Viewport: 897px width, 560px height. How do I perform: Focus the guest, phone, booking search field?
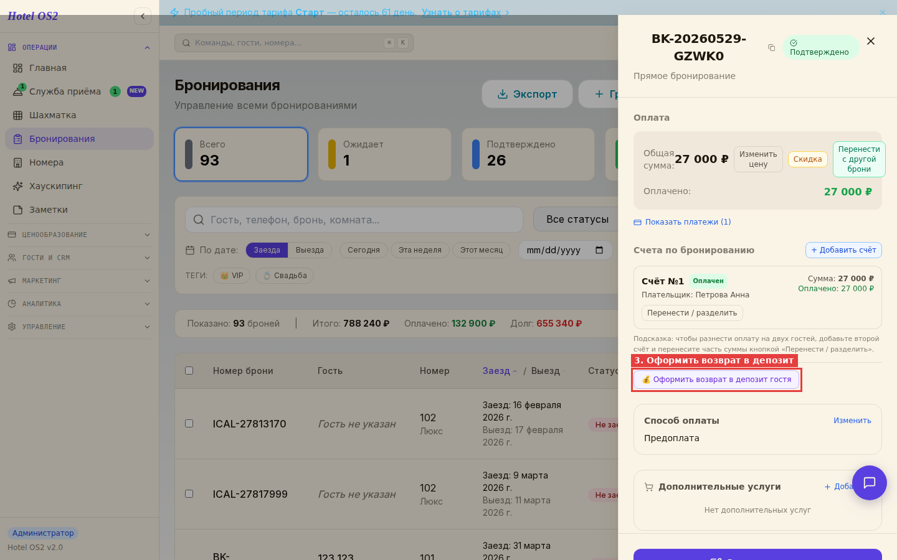click(354, 220)
